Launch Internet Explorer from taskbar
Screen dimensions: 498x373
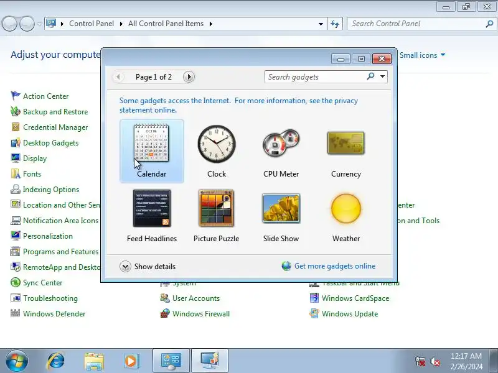(55, 361)
